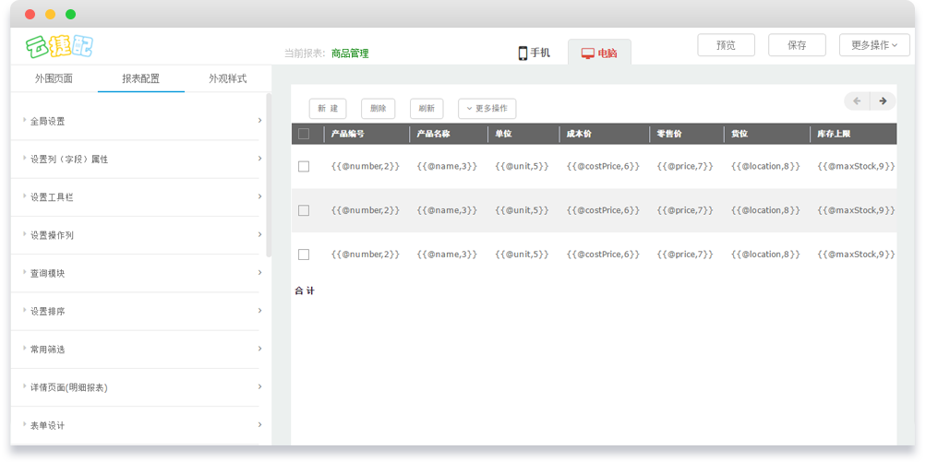The width and height of the screenshot is (926, 462).
Task: Click the 新建 button in table toolbar
Action: click(x=328, y=109)
